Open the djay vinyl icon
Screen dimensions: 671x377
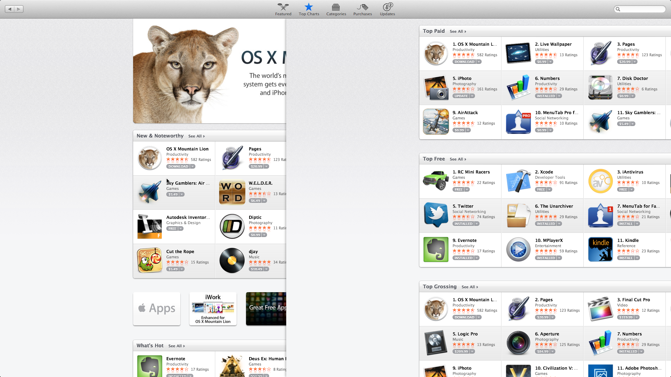(232, 261)
